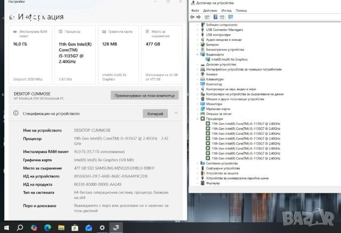Open File Explorer from the taskbar

(61, 228)
